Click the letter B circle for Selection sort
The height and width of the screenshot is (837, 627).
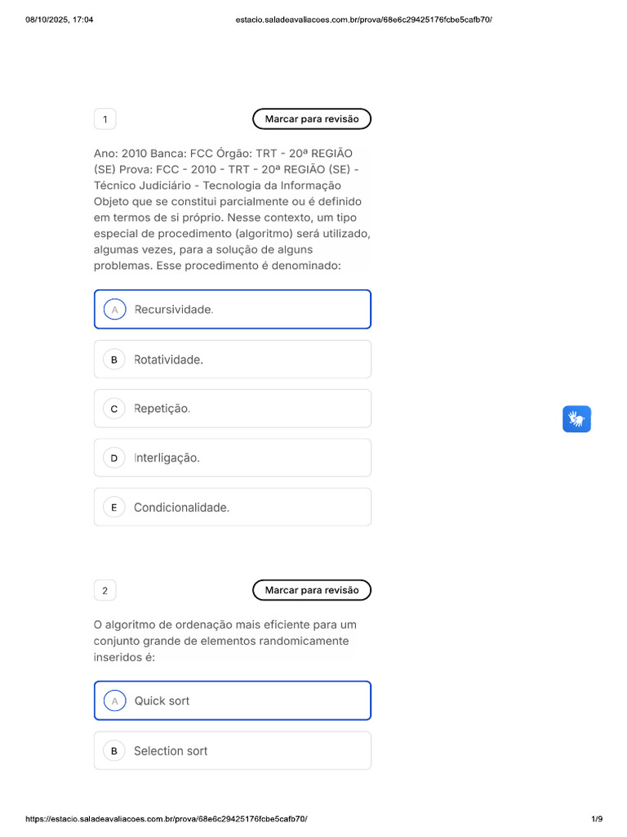pyautogui.click(x=114, y=750)
